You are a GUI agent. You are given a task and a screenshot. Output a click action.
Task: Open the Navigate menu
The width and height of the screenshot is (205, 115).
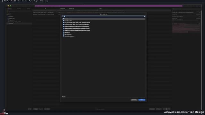tap(36, 1)
